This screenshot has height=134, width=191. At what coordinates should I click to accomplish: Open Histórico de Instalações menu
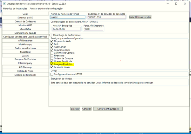click(x=15, y=9)
